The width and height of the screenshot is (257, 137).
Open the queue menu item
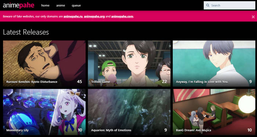pos(76,5)
